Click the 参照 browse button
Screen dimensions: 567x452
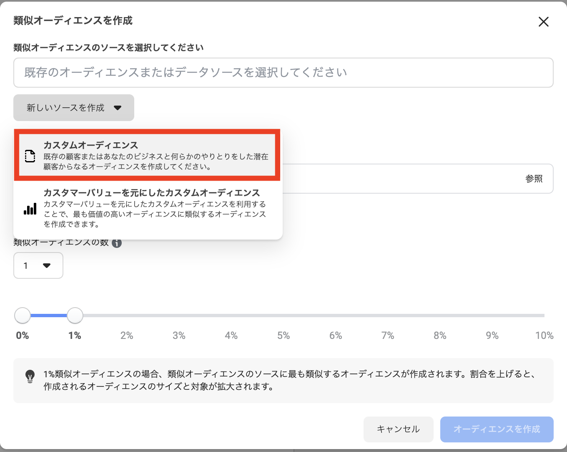(534, 179)
